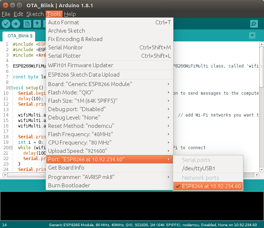Collapse the setup() fold marker at line 9

[x=11, y=88]
